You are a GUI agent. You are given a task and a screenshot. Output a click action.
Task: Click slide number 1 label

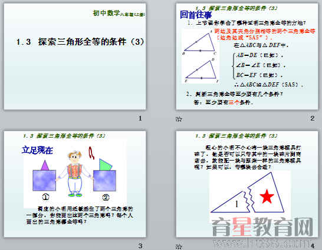[x=140, y=118]
